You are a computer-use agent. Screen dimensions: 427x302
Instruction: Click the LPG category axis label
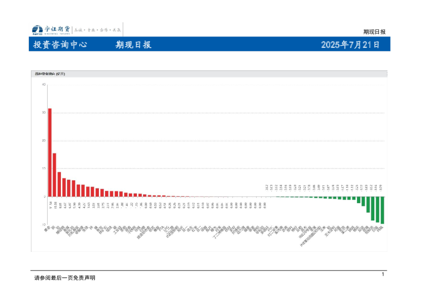165,228
